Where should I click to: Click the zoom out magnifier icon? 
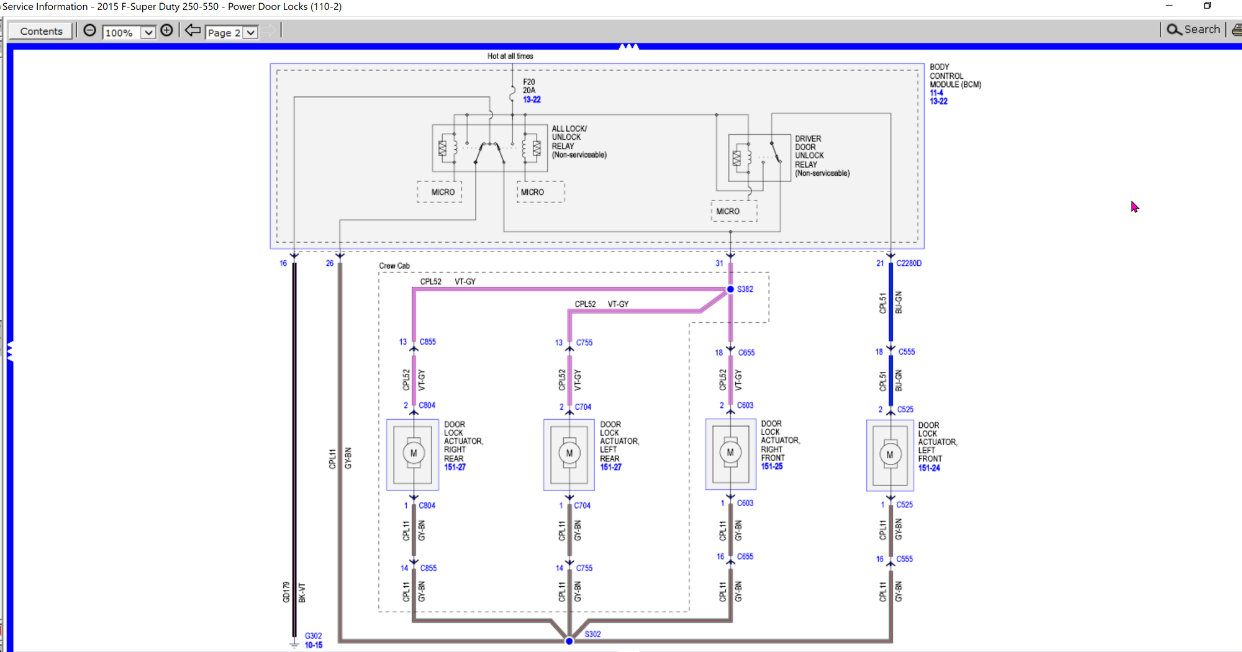pos(90,30)
